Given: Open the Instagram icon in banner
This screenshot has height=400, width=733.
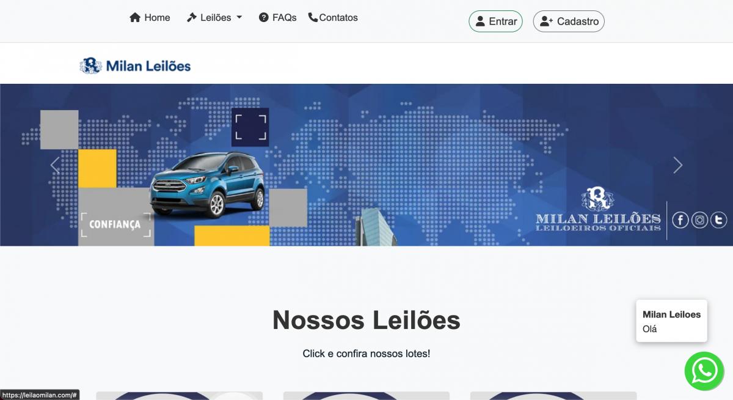Looking at the screenshot, I should 699,220.
